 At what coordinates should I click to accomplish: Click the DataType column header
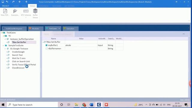pos(111,39)
